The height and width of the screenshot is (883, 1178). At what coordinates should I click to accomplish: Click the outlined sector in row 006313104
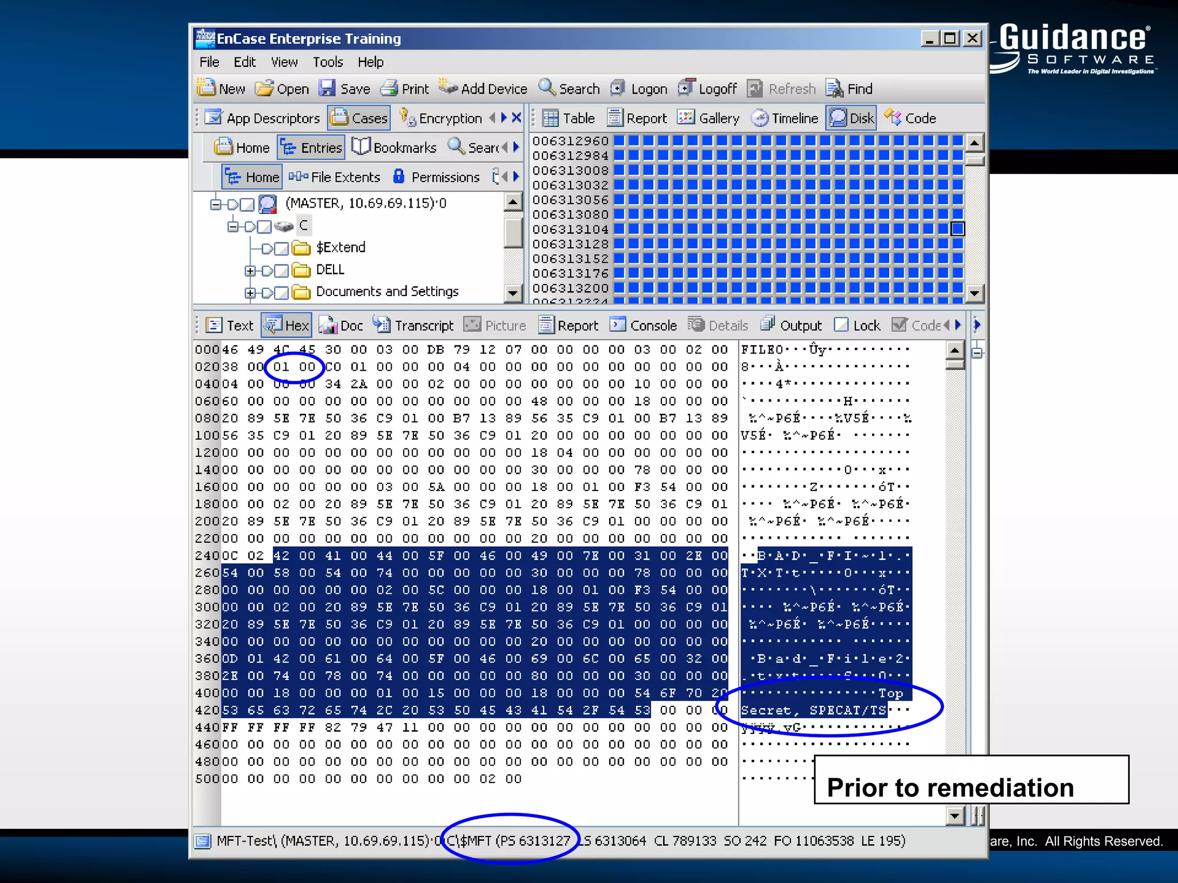click(958, 229)
